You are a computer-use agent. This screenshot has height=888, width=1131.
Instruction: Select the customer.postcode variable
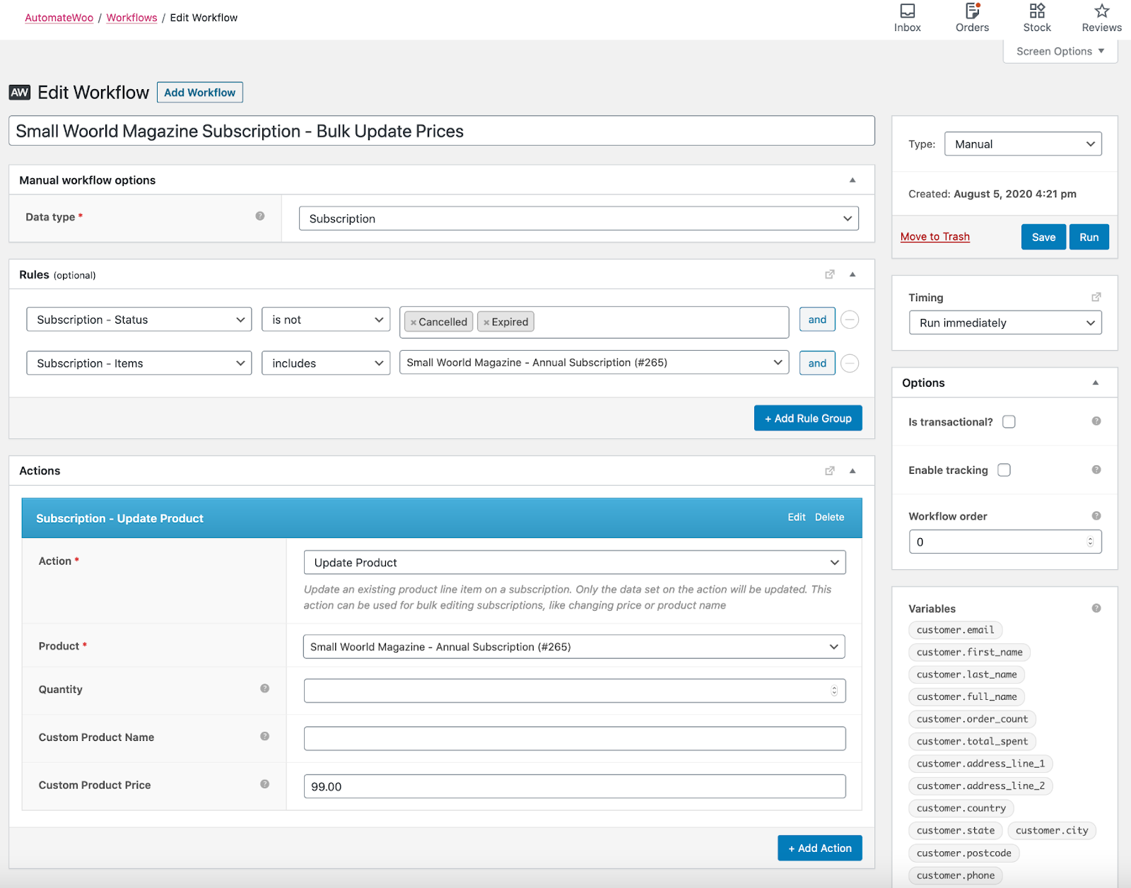[x=963, y=853]
